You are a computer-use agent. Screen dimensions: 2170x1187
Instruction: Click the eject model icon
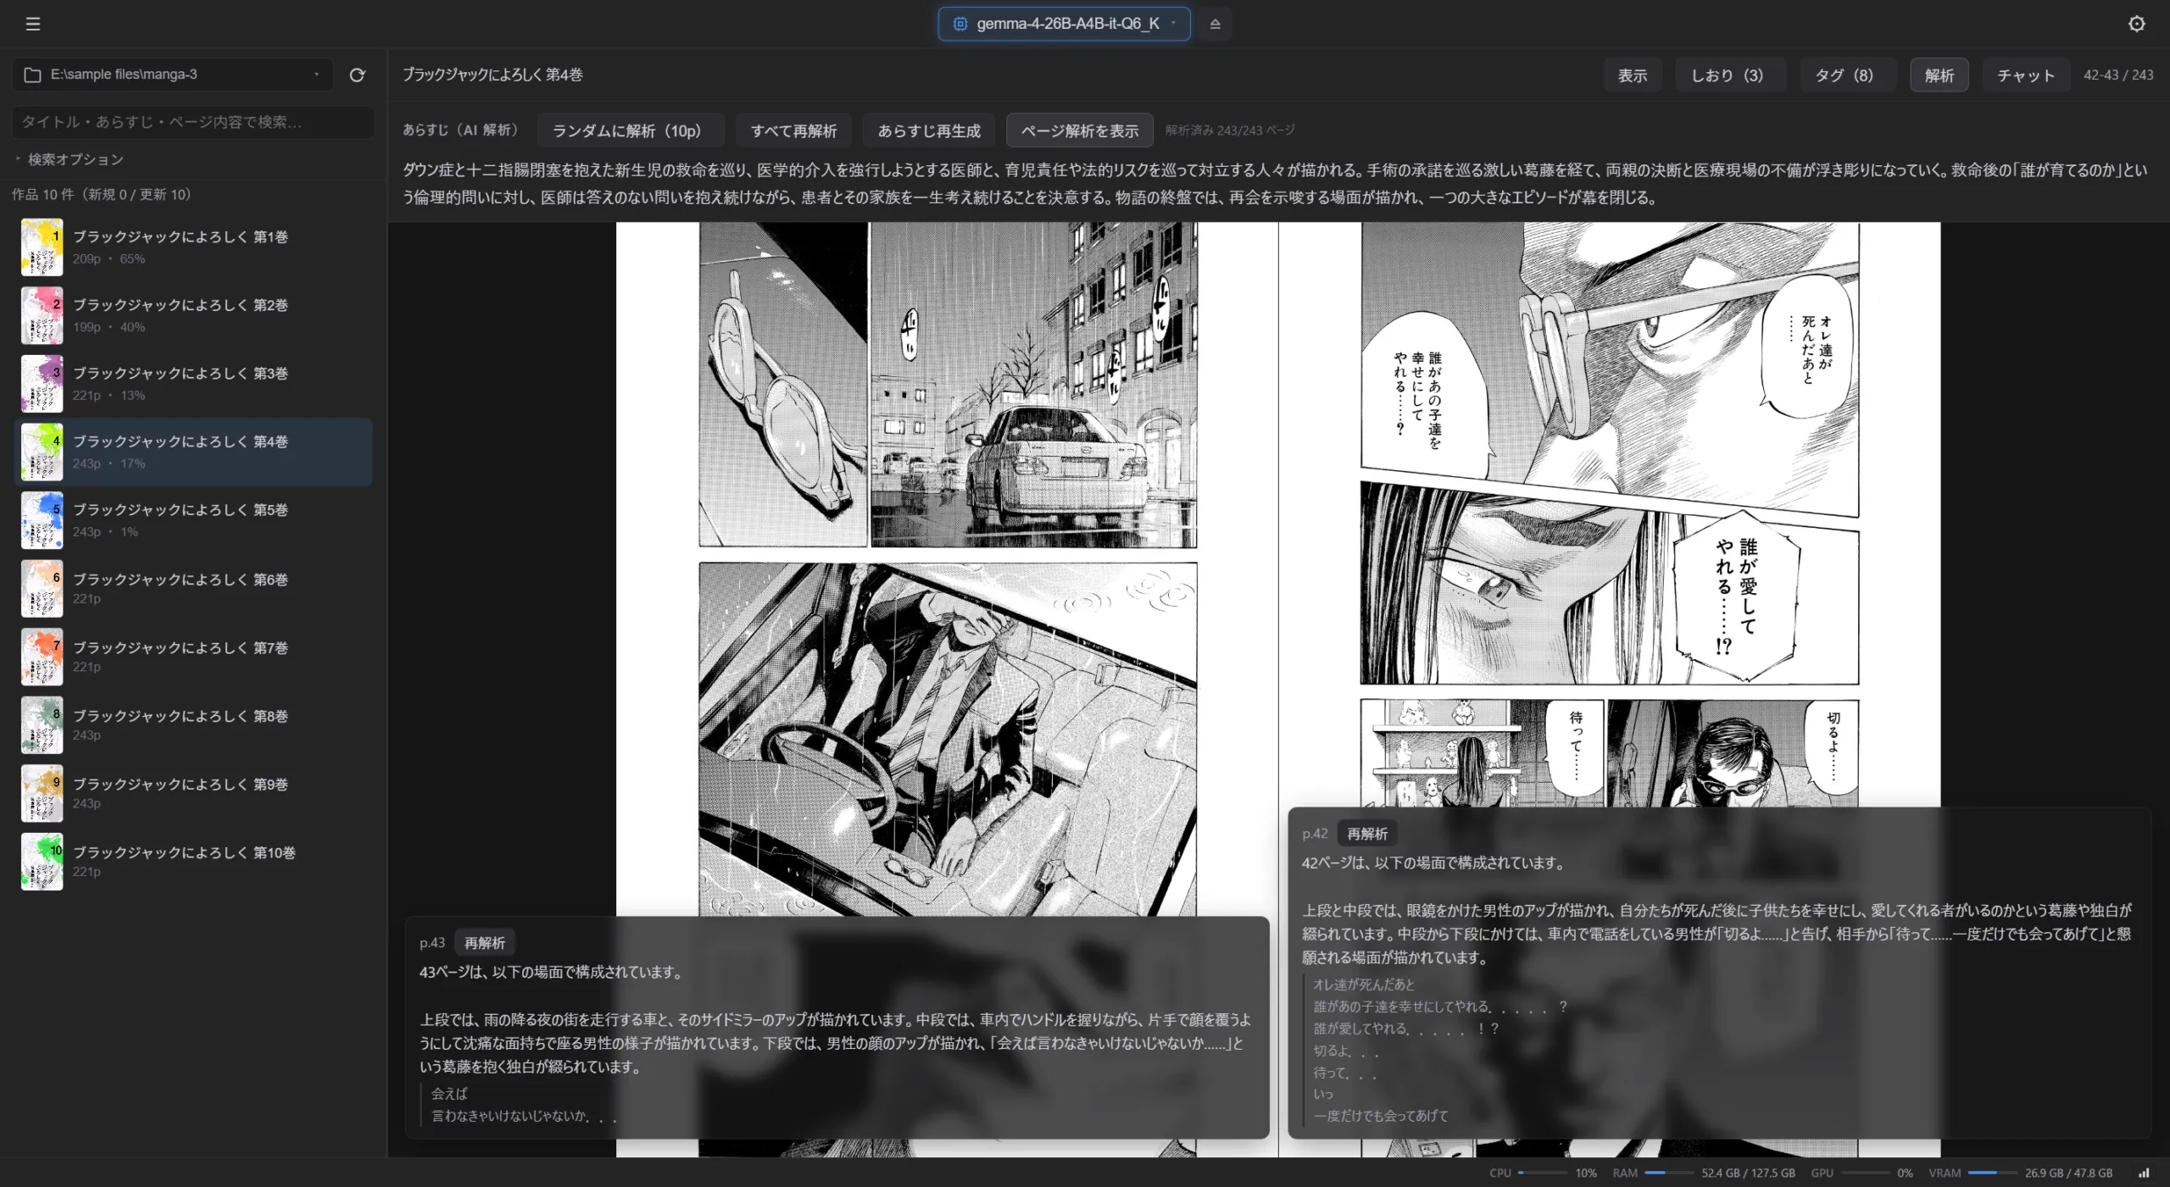[x=1215, y=24]
